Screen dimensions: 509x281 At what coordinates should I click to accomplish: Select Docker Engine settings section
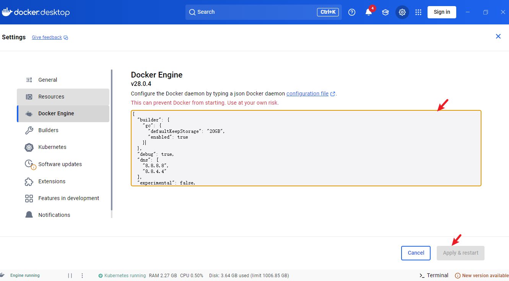pos(63,113)
